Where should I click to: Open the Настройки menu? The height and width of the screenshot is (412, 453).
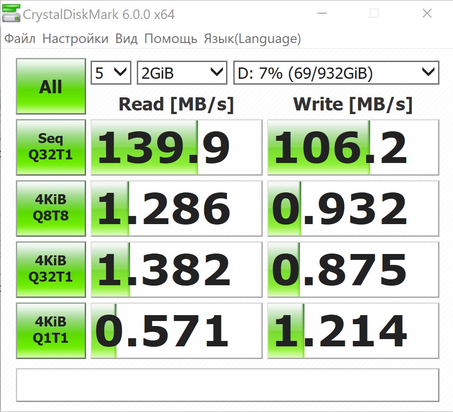(75, 38)
